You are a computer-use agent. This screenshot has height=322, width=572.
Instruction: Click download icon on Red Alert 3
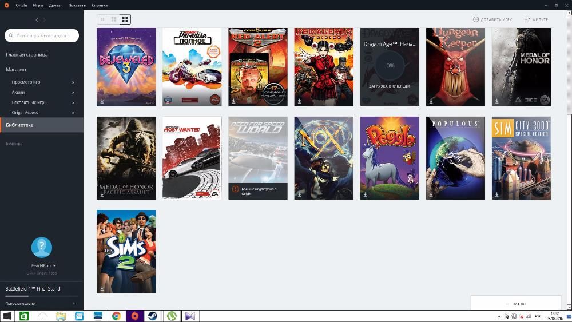coord(300,101)
